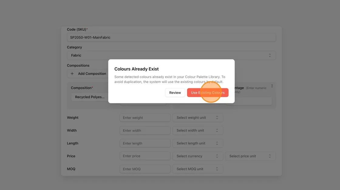Click the Compositions label
This screenshot has width=340, height=190.
(78, 66)
